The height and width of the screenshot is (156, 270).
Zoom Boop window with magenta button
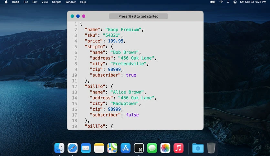point(84,16)
